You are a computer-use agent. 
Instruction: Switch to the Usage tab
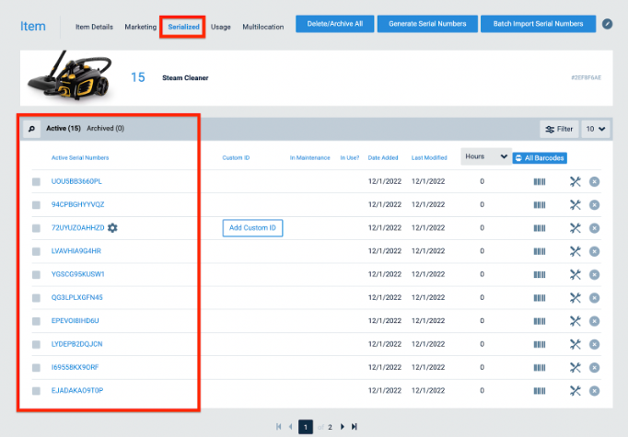point(221,27)
